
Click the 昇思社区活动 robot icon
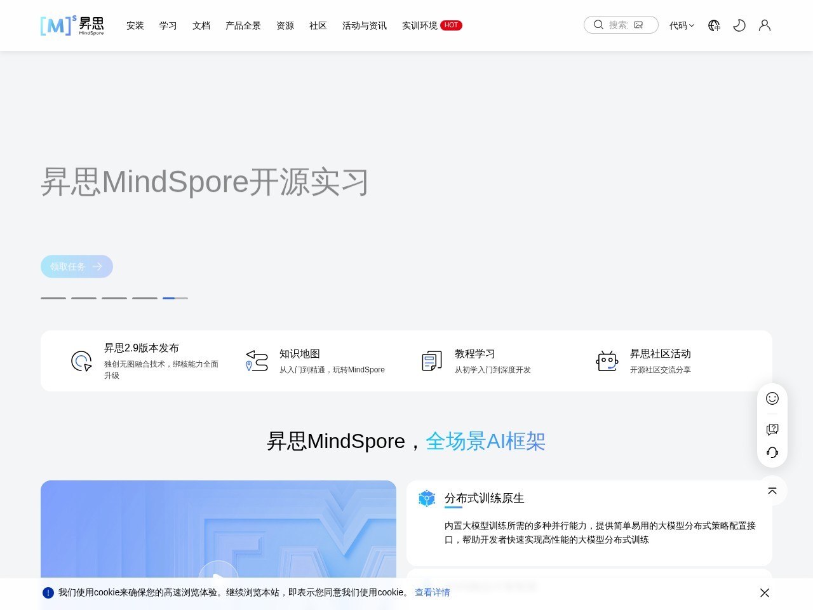[x=607, y=361]
